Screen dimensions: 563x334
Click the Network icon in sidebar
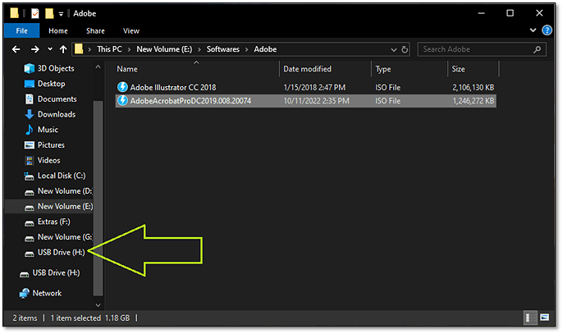click(x=25, y=294)
